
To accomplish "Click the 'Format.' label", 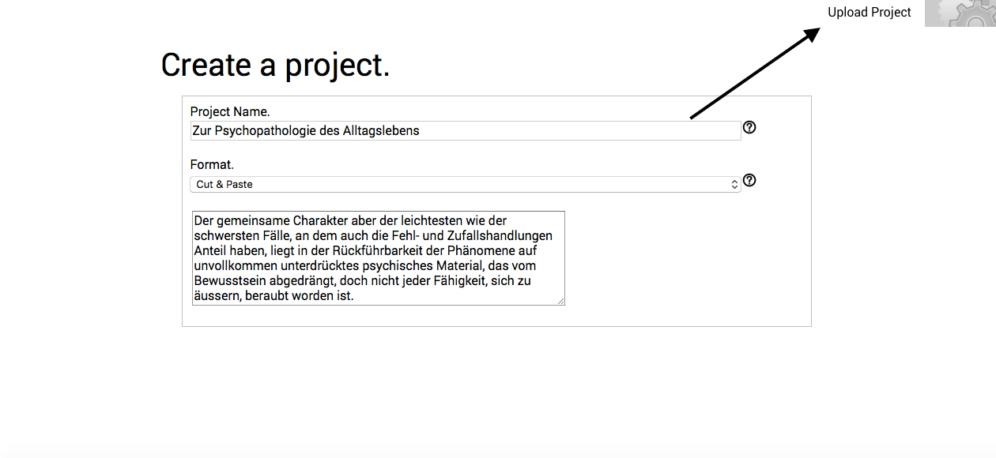I will click(212, 165).
